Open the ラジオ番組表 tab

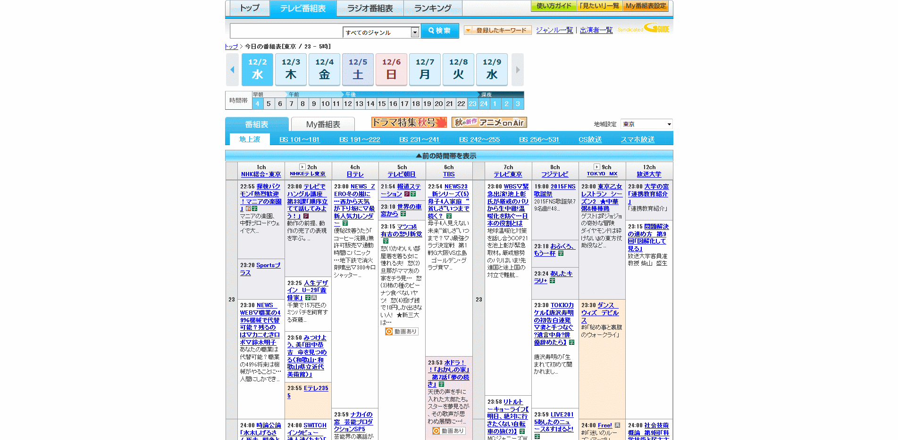tap(370, 8)
